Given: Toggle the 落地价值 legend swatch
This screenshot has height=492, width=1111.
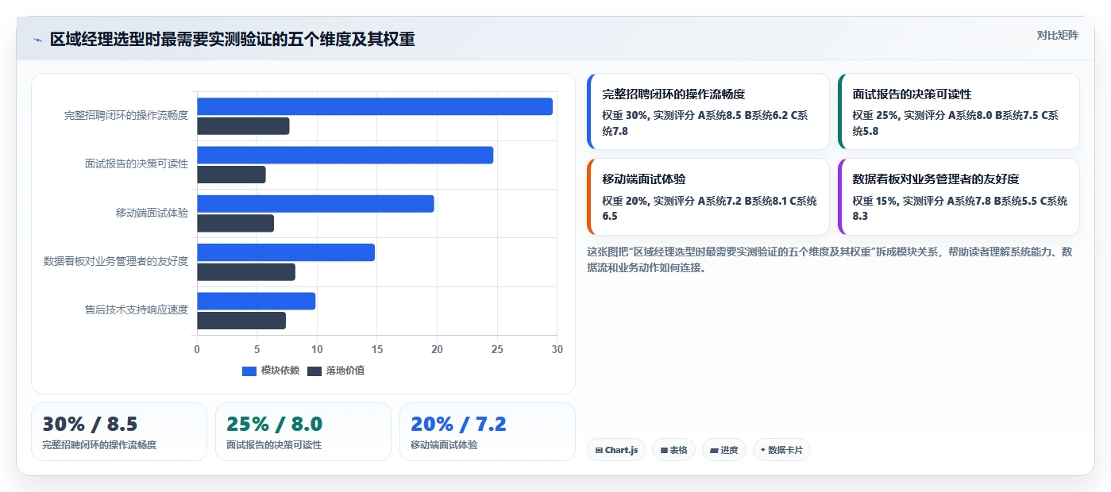Looking at the screenshot, I should click(314, 371).
